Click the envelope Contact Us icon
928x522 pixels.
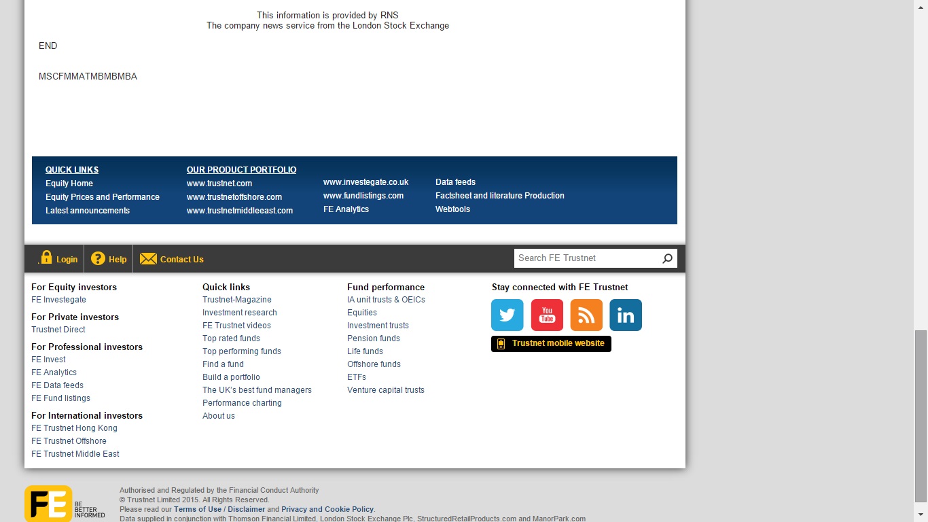(x=148, y=258)
